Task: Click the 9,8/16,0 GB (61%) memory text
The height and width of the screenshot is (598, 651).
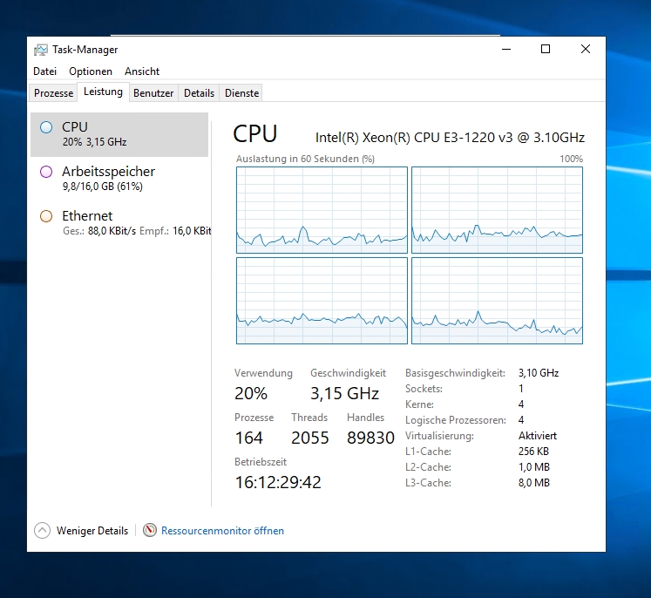Action: [103, 187]
